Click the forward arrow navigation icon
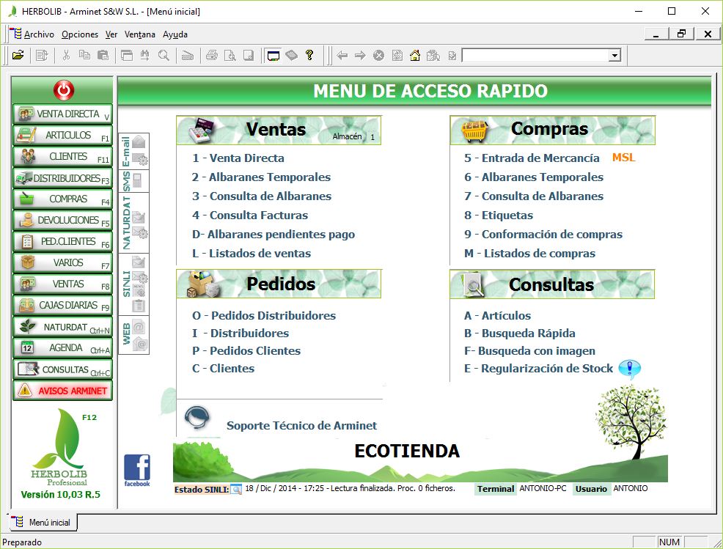The width and height of the screenshot is (723, 549). pos(360,56)
